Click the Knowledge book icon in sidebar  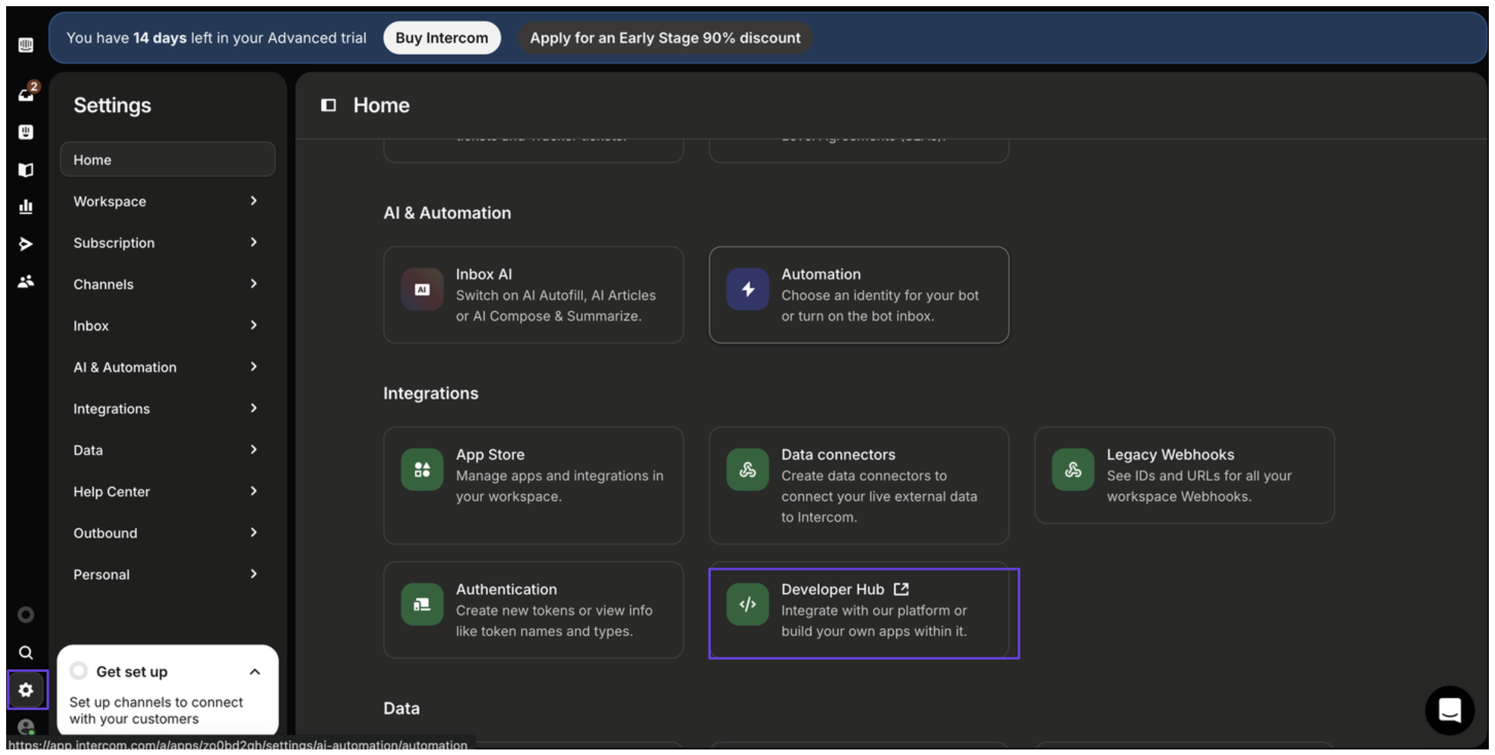[x=26, y=170]
